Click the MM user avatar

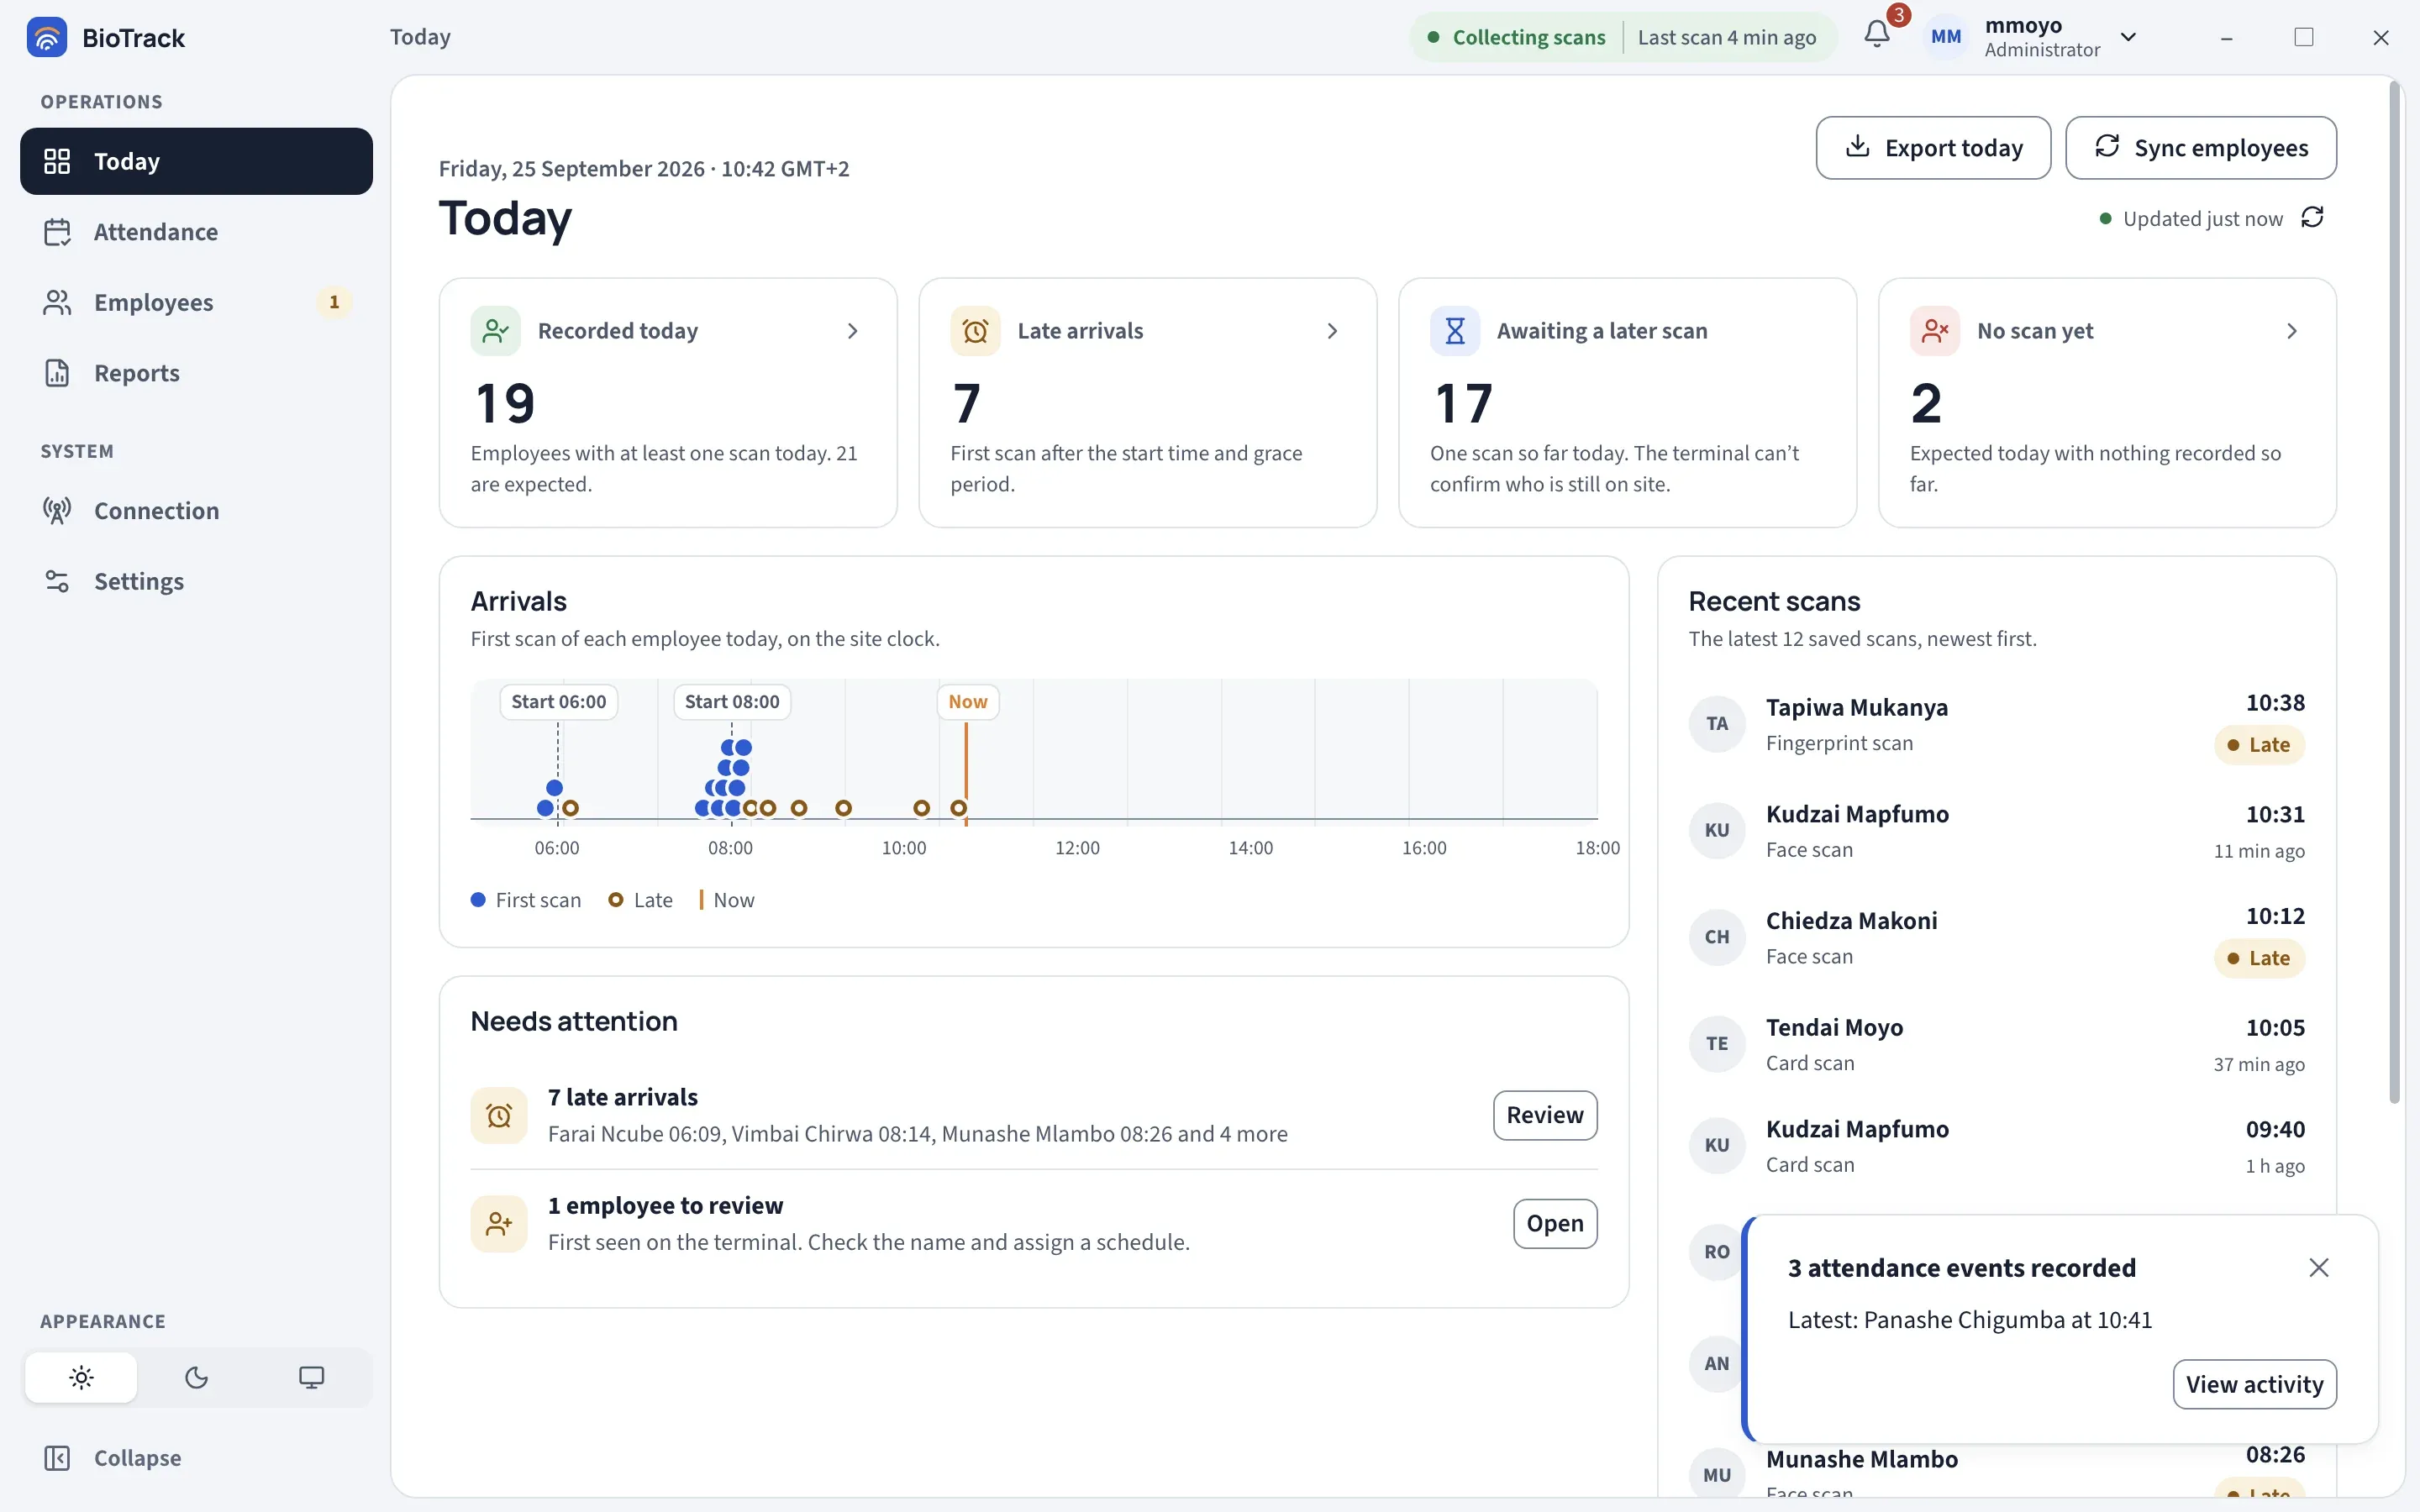pyautogui.click(x=1945, y=37)
